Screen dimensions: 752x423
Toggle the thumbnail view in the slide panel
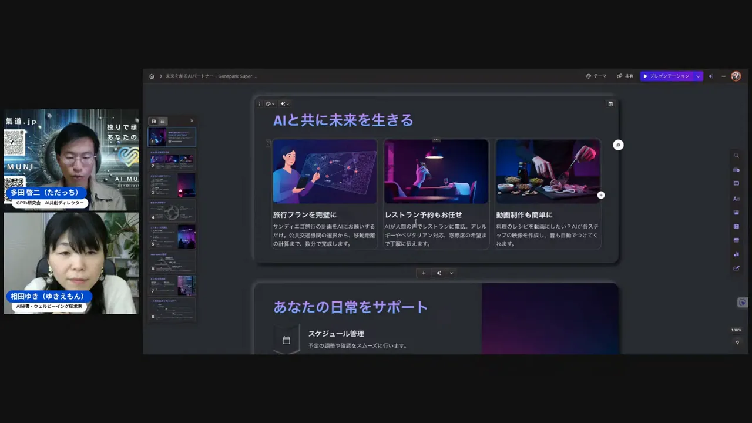(x=153, y=121)
